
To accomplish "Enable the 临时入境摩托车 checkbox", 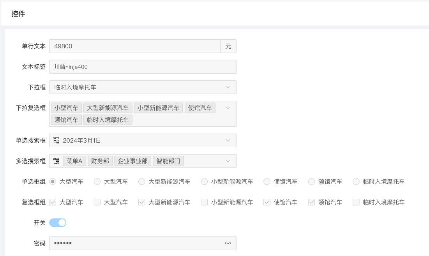I will (356, 202).
